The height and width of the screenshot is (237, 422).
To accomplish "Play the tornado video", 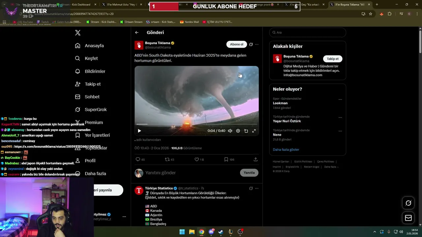I will click(139, 131).
